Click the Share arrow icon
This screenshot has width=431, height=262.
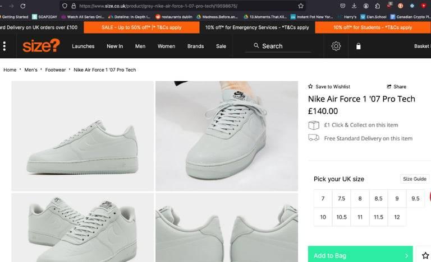click(x=389, y=86)
